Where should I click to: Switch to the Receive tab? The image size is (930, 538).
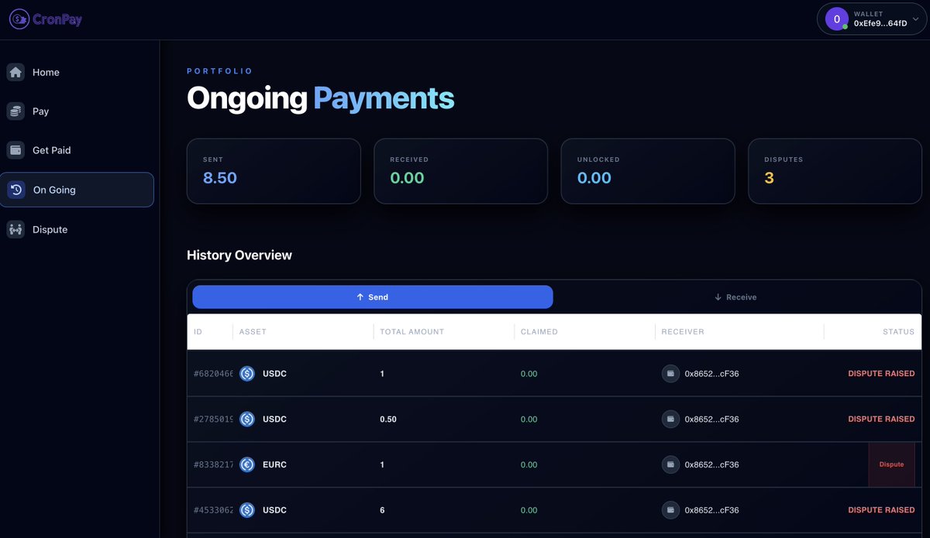pos(735,297)
